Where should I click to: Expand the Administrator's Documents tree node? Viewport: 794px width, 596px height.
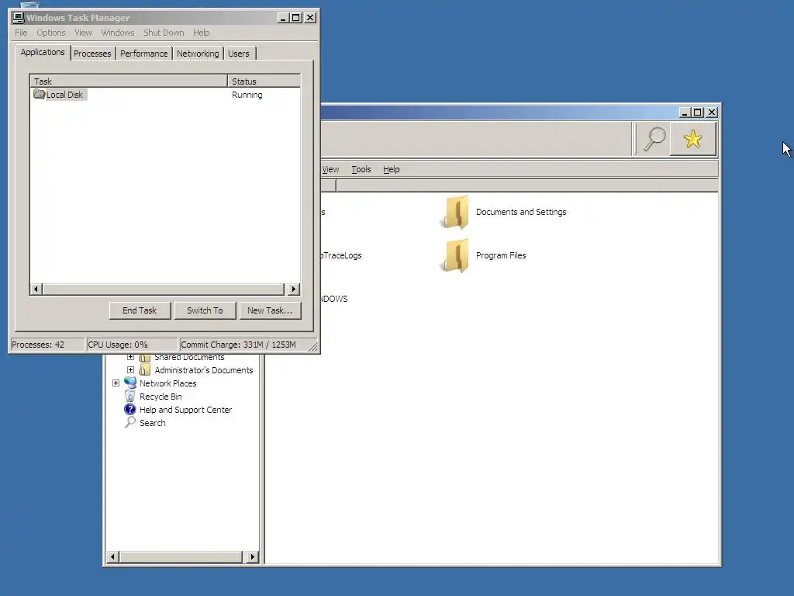click(130, 370)
